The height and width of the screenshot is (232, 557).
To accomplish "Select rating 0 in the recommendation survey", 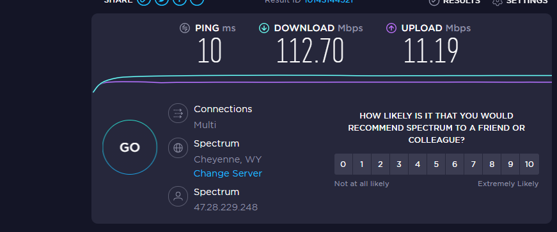I will pyautogui.click(x=343, y=164).
